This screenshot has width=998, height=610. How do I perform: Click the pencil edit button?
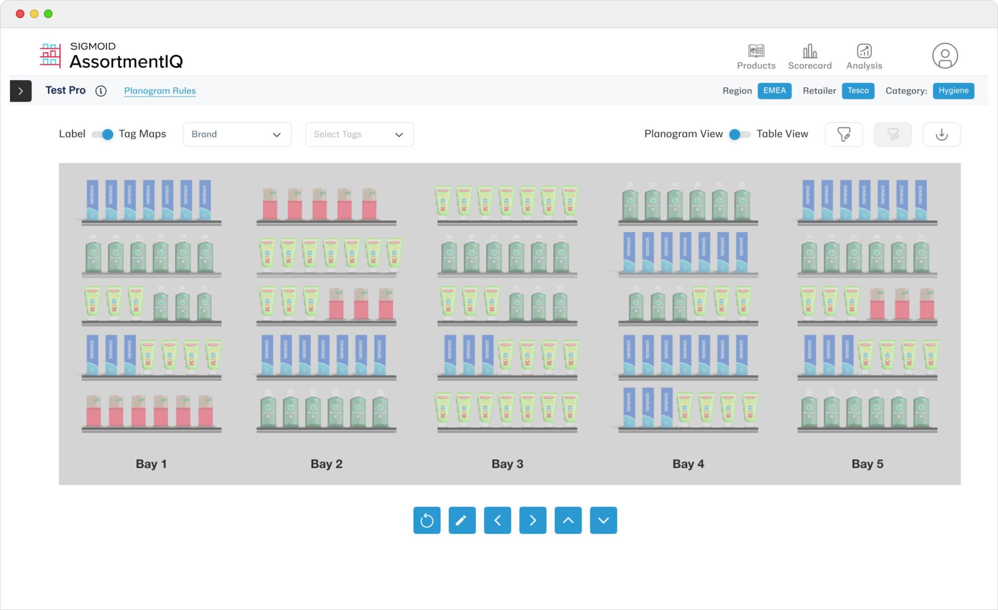[462, 520]
